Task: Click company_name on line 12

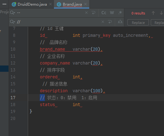Action: point(55,63)
